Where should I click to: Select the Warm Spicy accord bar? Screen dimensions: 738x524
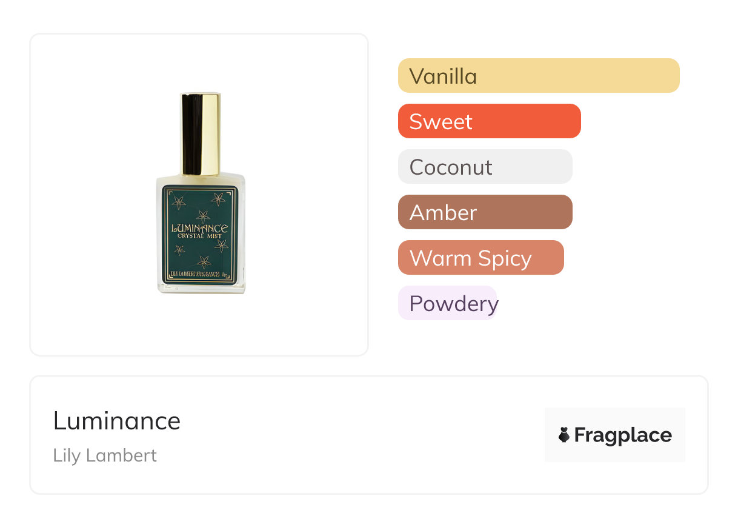[480, 258]
